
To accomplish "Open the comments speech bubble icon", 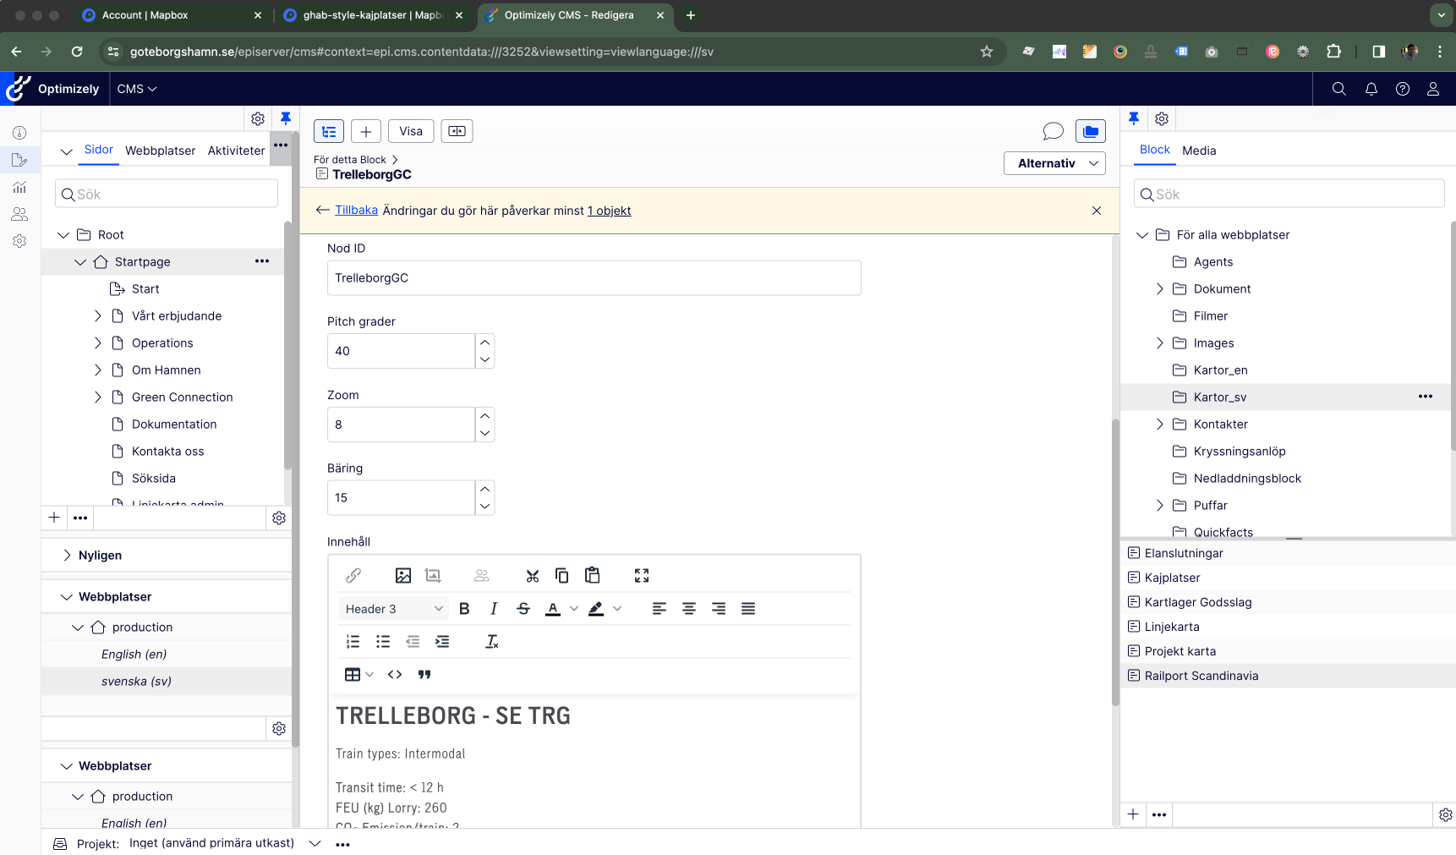I will [x=1053, y=131].
